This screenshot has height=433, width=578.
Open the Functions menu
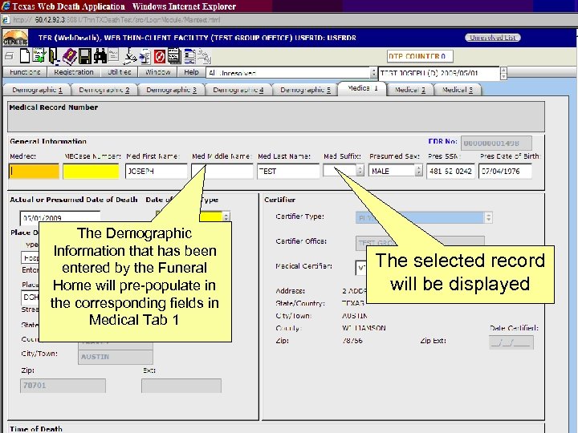pos(25,72)
